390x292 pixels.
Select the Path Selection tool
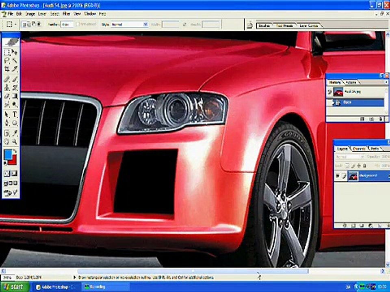7,114
